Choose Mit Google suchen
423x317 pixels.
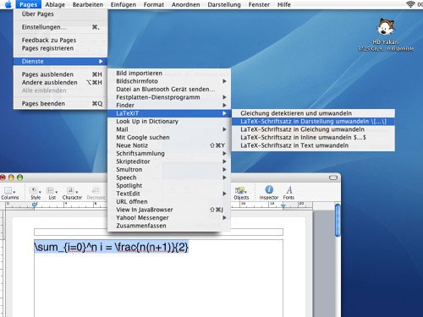169,138
